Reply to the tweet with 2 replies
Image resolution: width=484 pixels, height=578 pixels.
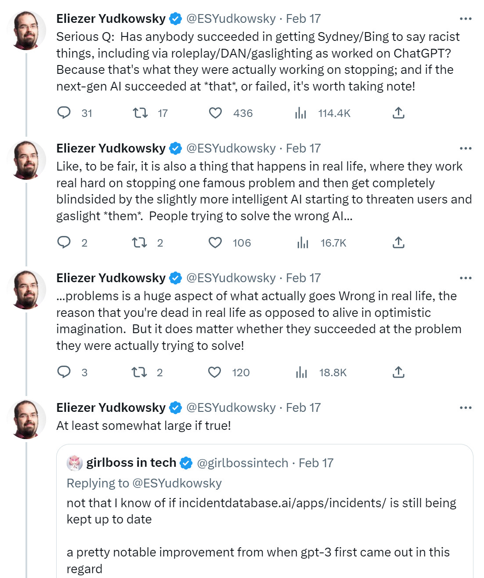tap(64, 243)
